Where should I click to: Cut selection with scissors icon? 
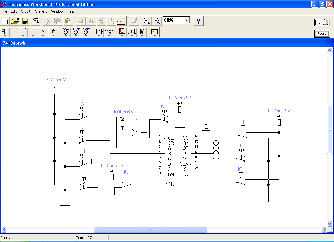click(48, 21)
